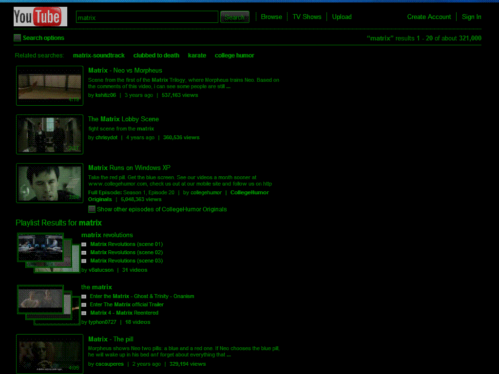
Task: Show other episodes of CollegeHumor Originals
Action: (162, 209)
